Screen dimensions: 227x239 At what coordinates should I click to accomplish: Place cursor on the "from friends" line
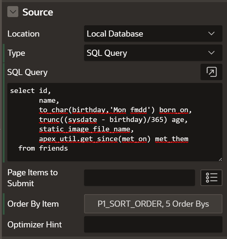(x=43, y=148)
